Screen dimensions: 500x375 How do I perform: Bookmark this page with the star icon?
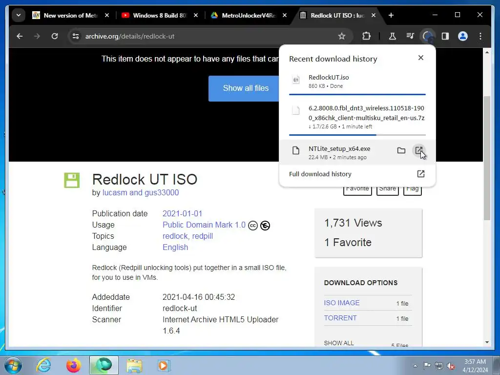(x=341, y=36)
